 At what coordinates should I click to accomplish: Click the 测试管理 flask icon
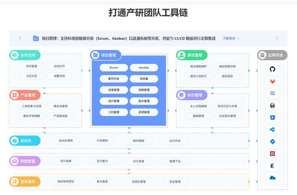181,55
